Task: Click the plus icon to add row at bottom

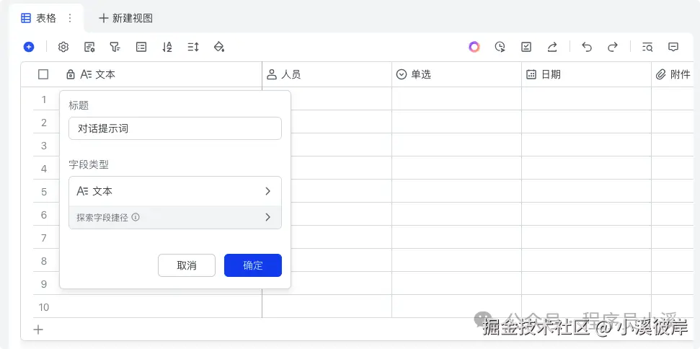Action: tap(39, 330)
